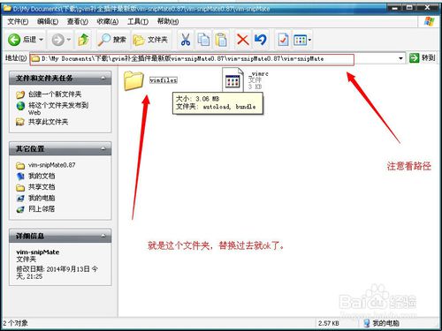Click the 2 个对象 status text
Viewport: 442px width, 331px height.
click(15, 323)
